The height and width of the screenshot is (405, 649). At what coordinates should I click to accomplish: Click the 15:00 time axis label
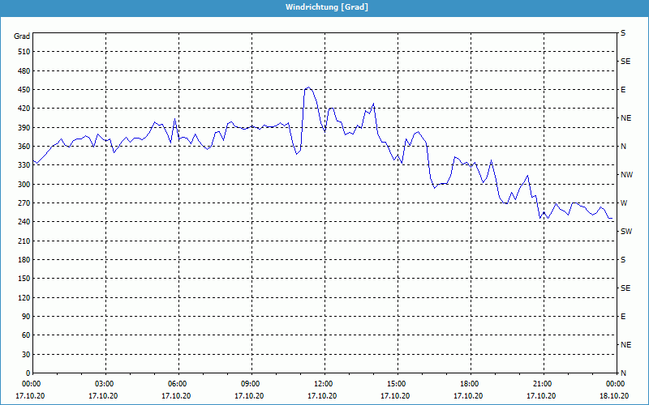(397, 384)
